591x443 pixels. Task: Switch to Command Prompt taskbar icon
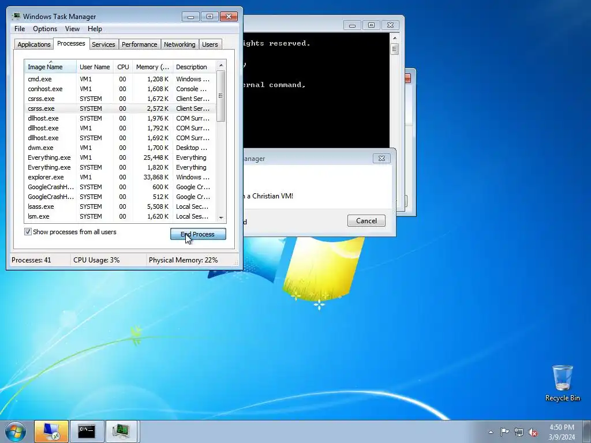pyautogui.click(x=87, y=431)
